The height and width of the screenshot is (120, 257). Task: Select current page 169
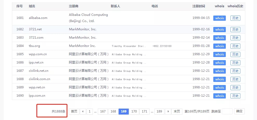[x=124, y=111]
